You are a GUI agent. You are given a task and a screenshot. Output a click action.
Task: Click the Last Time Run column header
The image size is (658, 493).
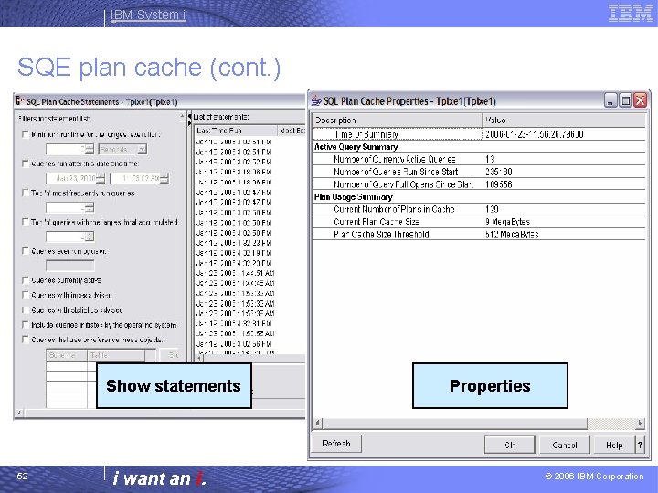[x=236, y=131]
